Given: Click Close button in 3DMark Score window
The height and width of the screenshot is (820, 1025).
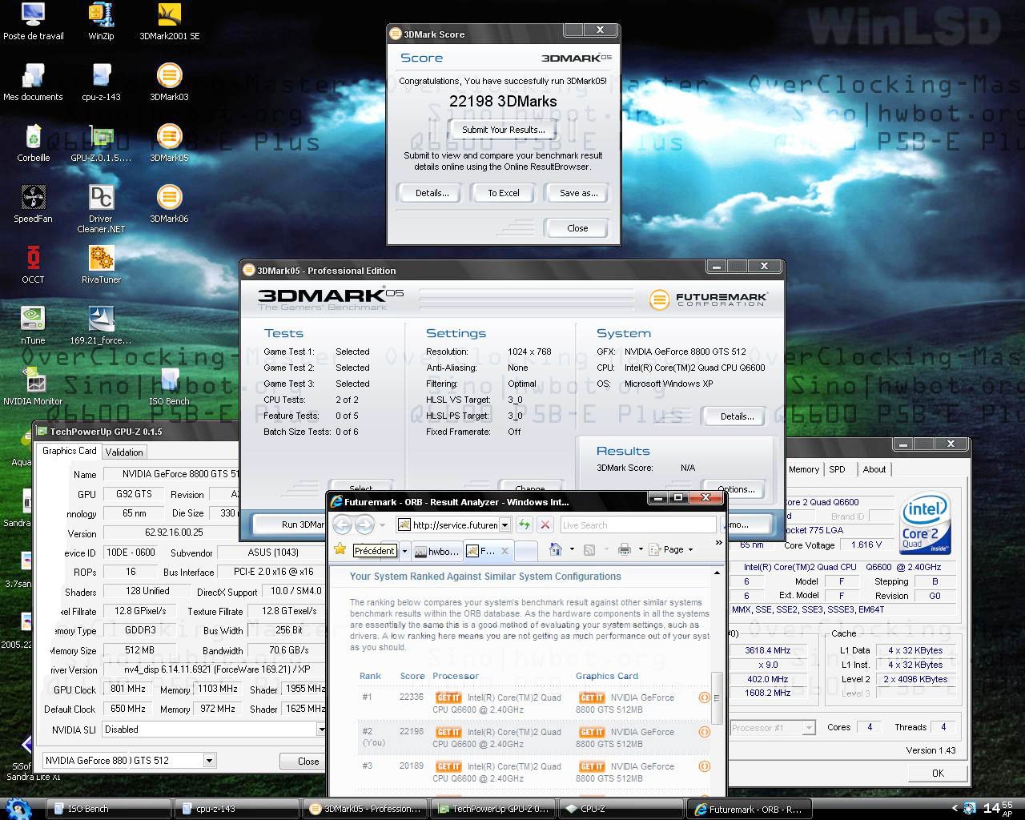Looking at the screenshot, I should (x=577, y=228).
